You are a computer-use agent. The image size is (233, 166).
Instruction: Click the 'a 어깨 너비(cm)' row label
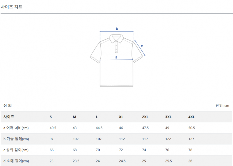pyautogui.click(x=16, y=128)
